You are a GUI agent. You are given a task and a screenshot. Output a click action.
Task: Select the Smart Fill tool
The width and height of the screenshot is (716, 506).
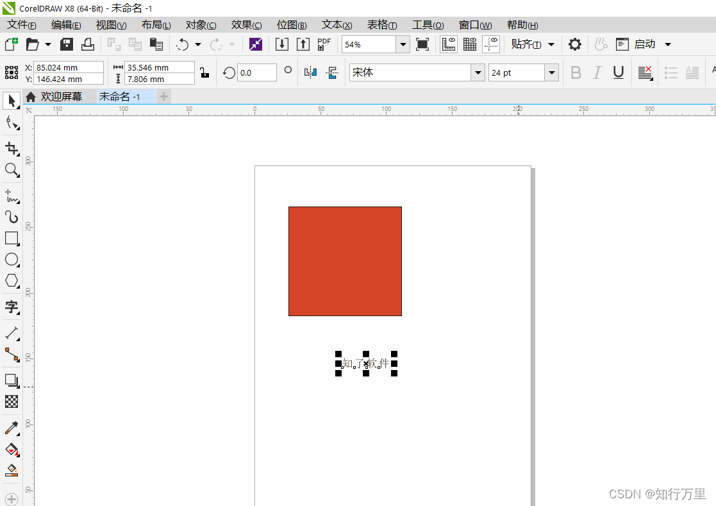click(12, 470)
